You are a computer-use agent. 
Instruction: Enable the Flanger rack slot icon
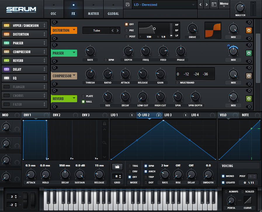coord(7,87)
